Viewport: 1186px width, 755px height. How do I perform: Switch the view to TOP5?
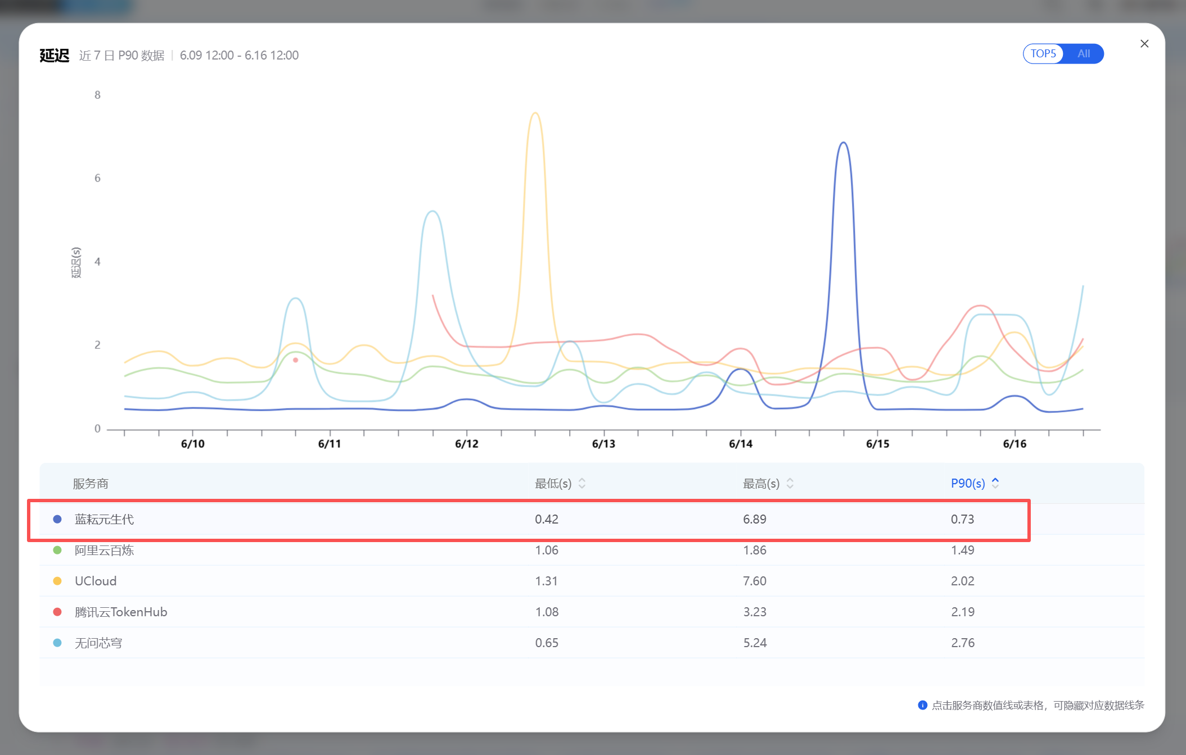[1043, 54]
